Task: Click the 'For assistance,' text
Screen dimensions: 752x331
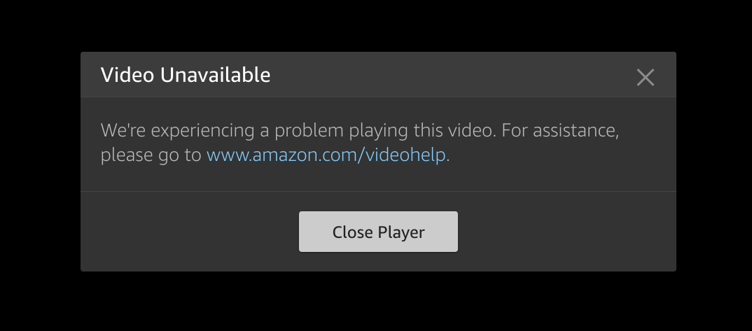Action: [560, 130]
